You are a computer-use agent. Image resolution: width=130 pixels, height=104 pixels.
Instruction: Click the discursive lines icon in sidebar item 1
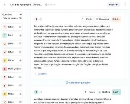pyautogui.click(x=20, y=27)
